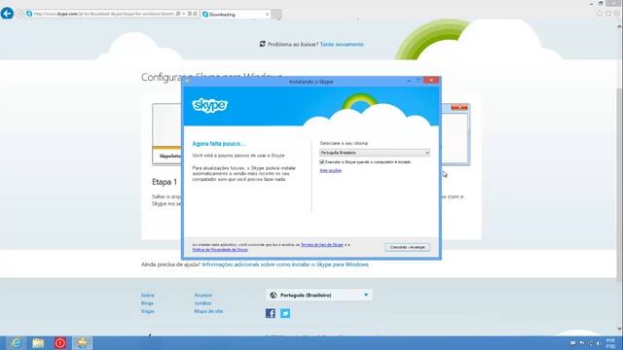Image resolution: width=623 pixels, height=350 pixels.
Task: Click the 'Anuncie' footer link
Action: pos(203,296)
